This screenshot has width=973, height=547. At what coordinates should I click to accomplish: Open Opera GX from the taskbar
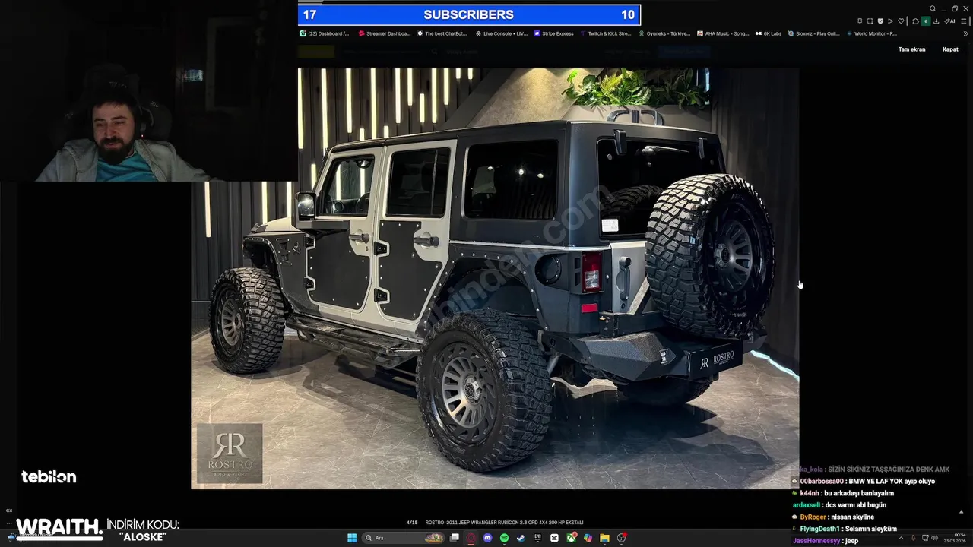(x=471, y=538)
